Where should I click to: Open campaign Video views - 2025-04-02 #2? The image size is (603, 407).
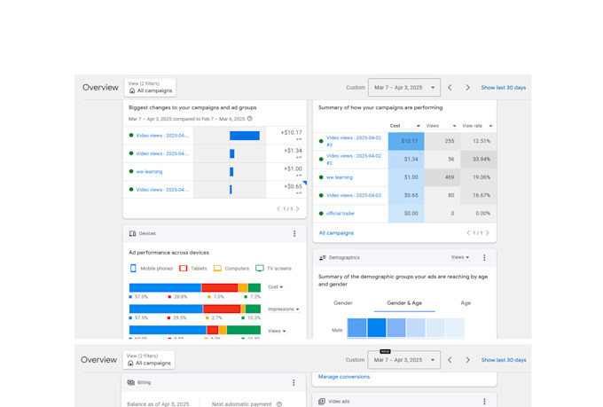click(354, 160)
